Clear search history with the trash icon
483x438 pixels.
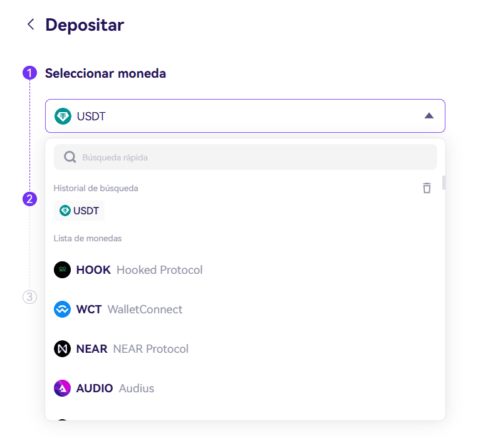pyautogui.click(x=427, y=188)
